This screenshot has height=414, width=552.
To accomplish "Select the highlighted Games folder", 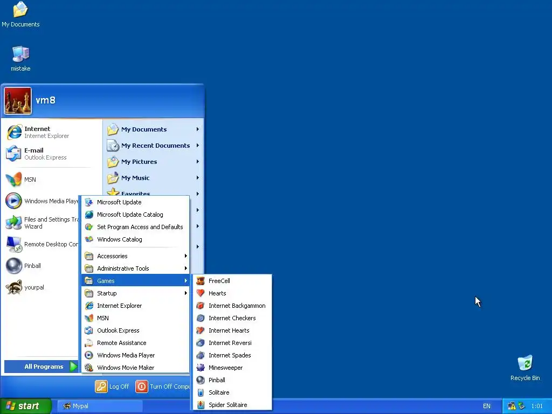I will [135, 281].
